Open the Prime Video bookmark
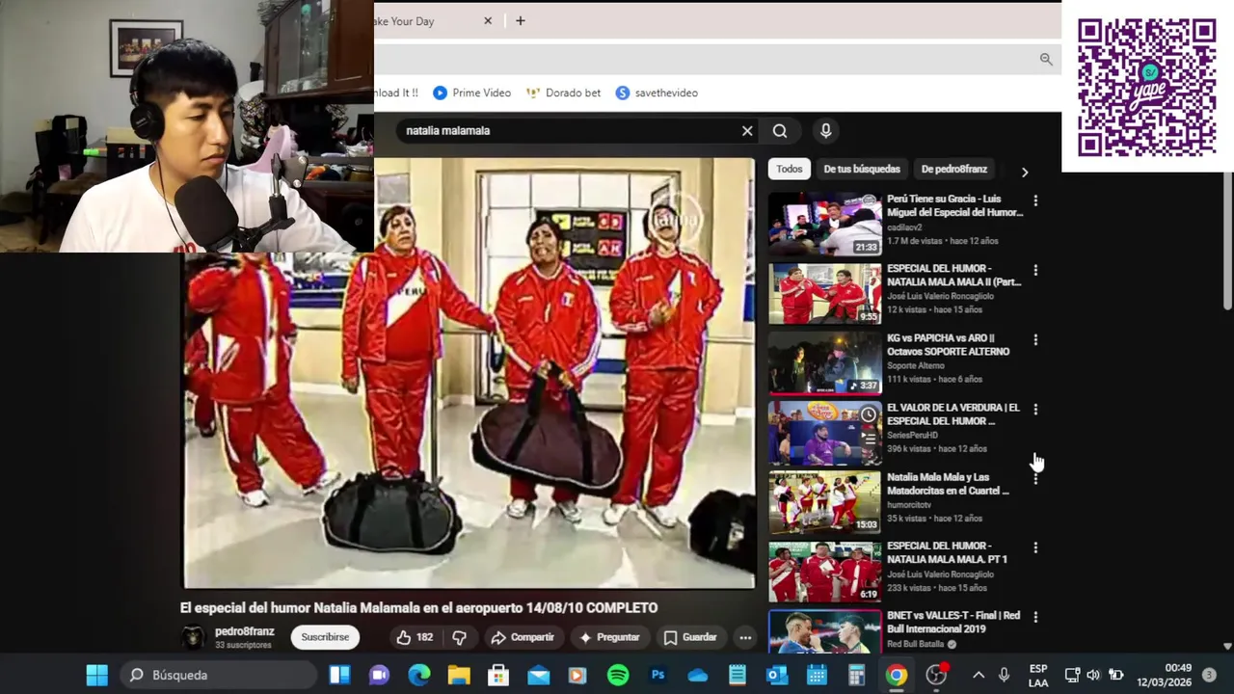1234x694 pixels. pyautogui.click(x=472, y=93)
